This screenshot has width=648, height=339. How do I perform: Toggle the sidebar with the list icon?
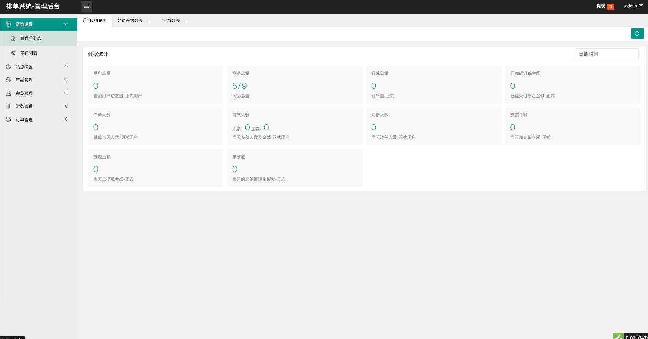(87, 6)
